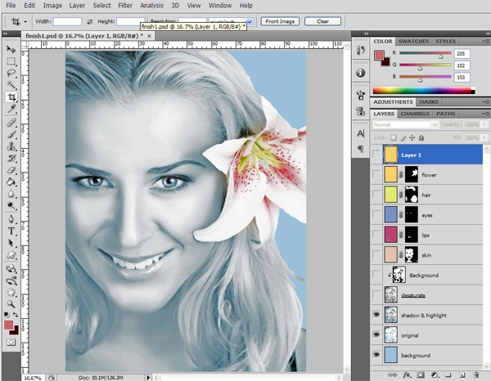Click the red R slider handle

coord(441,56)
